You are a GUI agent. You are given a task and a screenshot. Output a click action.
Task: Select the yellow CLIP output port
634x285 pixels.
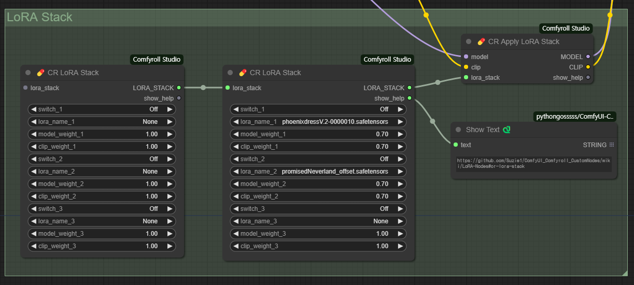click(x=588, y=67)
